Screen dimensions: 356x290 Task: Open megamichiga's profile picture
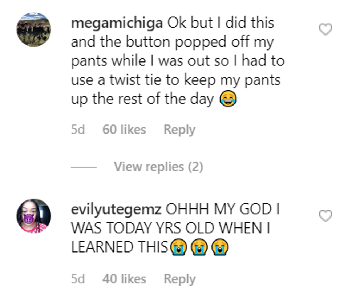point(34,30)
